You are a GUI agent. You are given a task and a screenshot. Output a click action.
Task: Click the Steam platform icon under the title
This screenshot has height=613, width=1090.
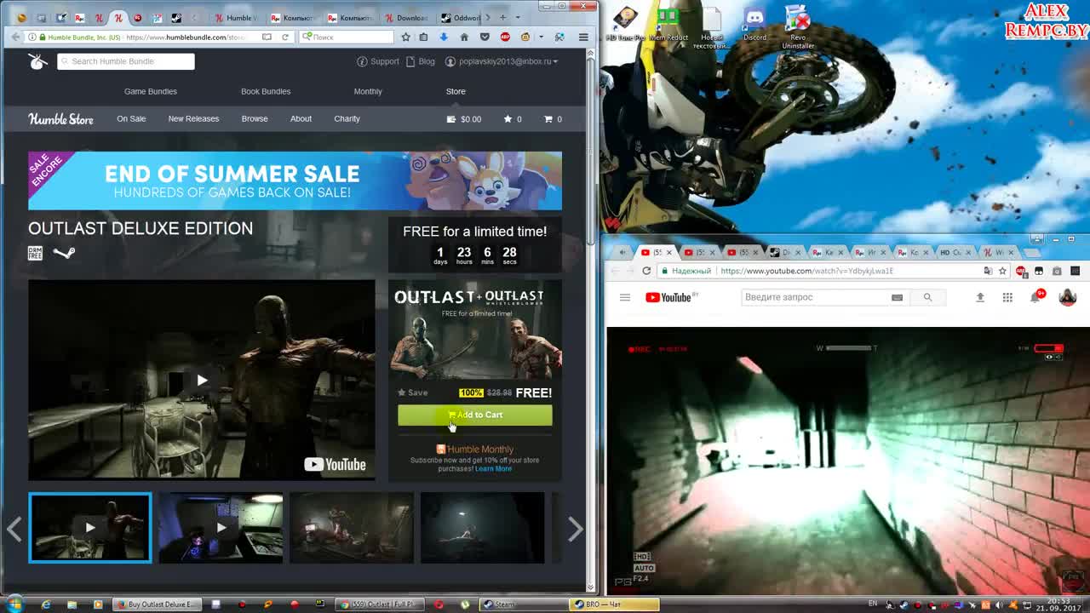[64, 252]
